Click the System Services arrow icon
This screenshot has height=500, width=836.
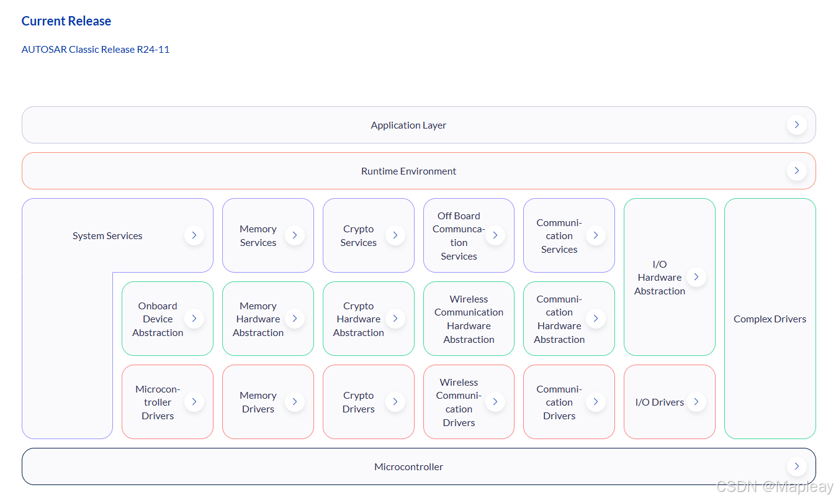pyautogui.click(x=194, y=235)
